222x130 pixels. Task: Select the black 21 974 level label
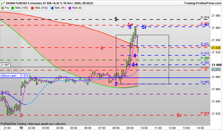[x=205, y=17]
